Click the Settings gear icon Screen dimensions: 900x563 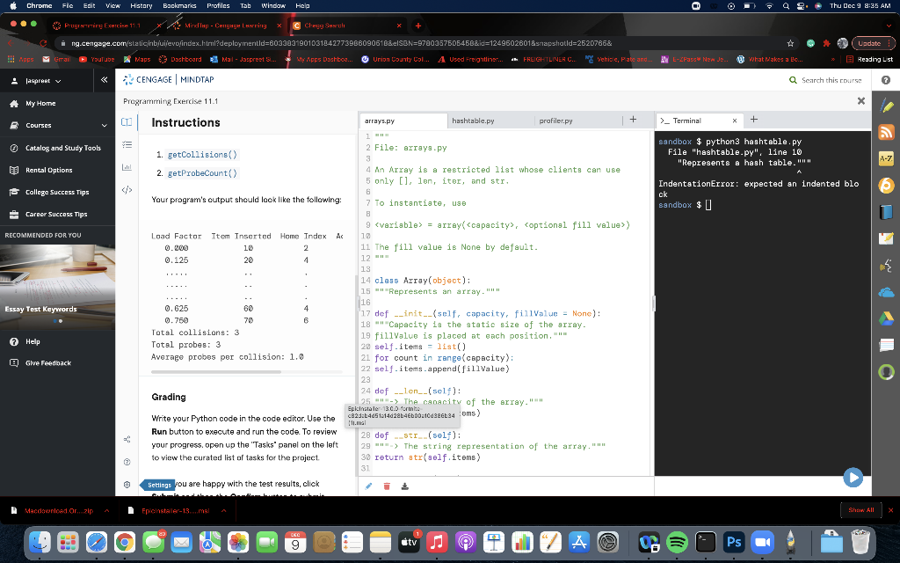(x=127, y=485)
